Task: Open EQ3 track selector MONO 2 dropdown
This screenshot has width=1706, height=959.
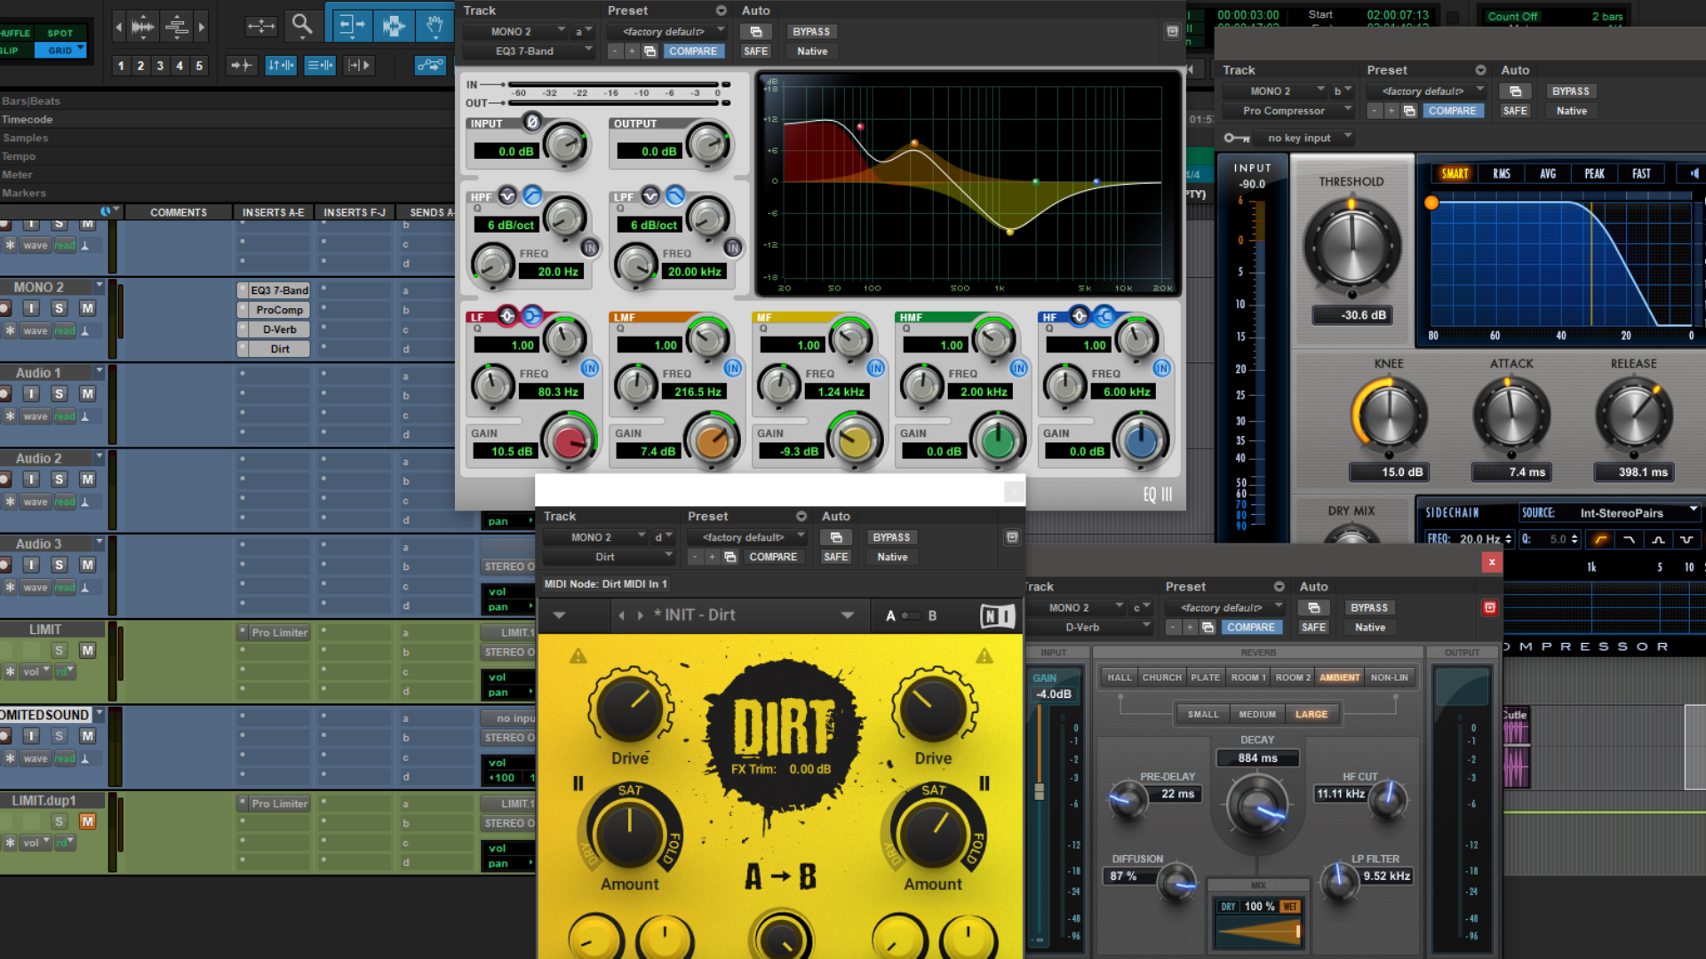Action: (514, 32)
